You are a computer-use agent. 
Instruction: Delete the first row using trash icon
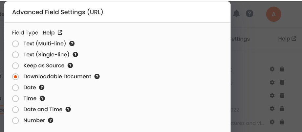click(x=282, y=69)
